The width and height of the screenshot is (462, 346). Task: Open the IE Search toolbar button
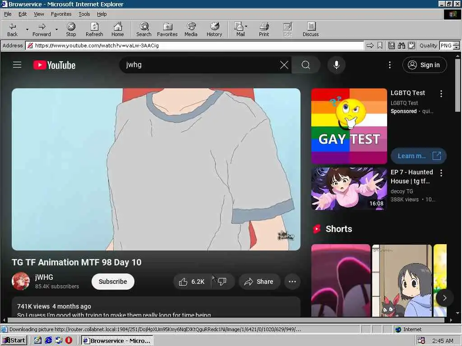point(144,29)
